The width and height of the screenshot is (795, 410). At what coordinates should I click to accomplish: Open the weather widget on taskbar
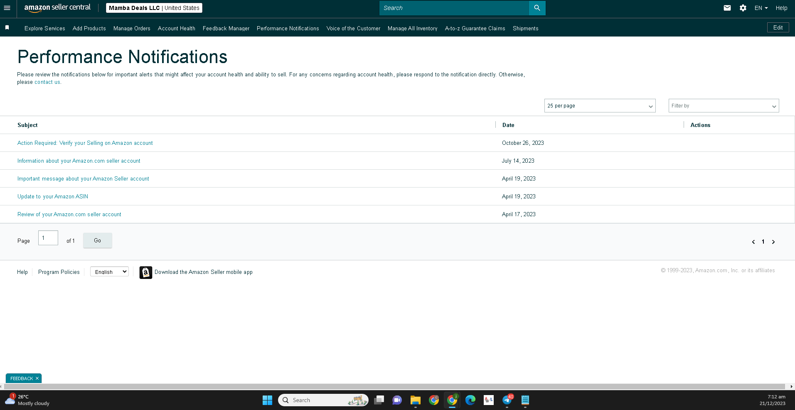(27, 400)
